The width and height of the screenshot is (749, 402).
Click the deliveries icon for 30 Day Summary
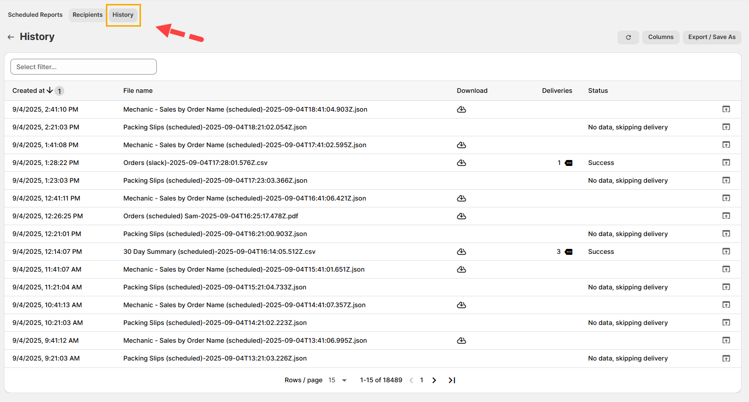pos(568,252)
